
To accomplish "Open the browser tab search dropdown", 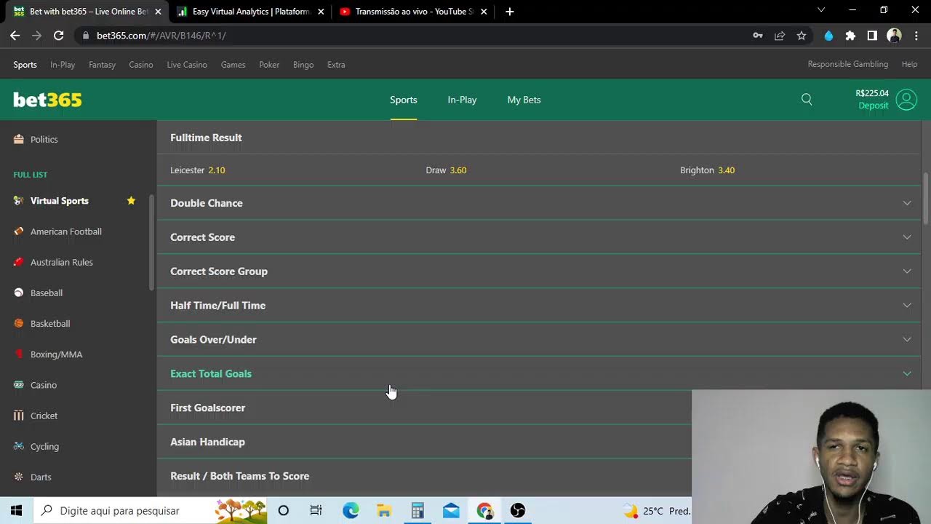I will pyautogui.click(x=821, y=10).
